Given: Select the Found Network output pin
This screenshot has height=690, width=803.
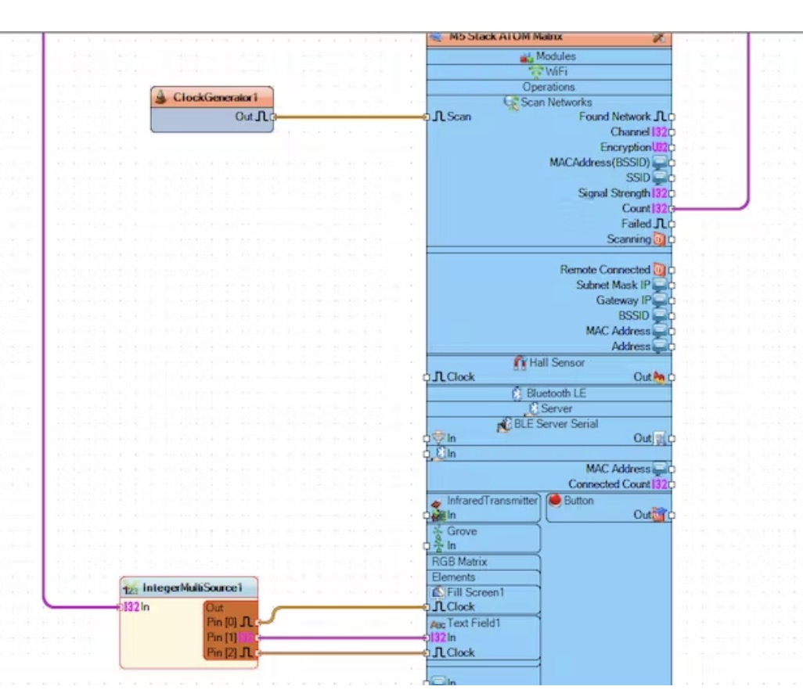Looking at the screenshot, I should [672, 117].
